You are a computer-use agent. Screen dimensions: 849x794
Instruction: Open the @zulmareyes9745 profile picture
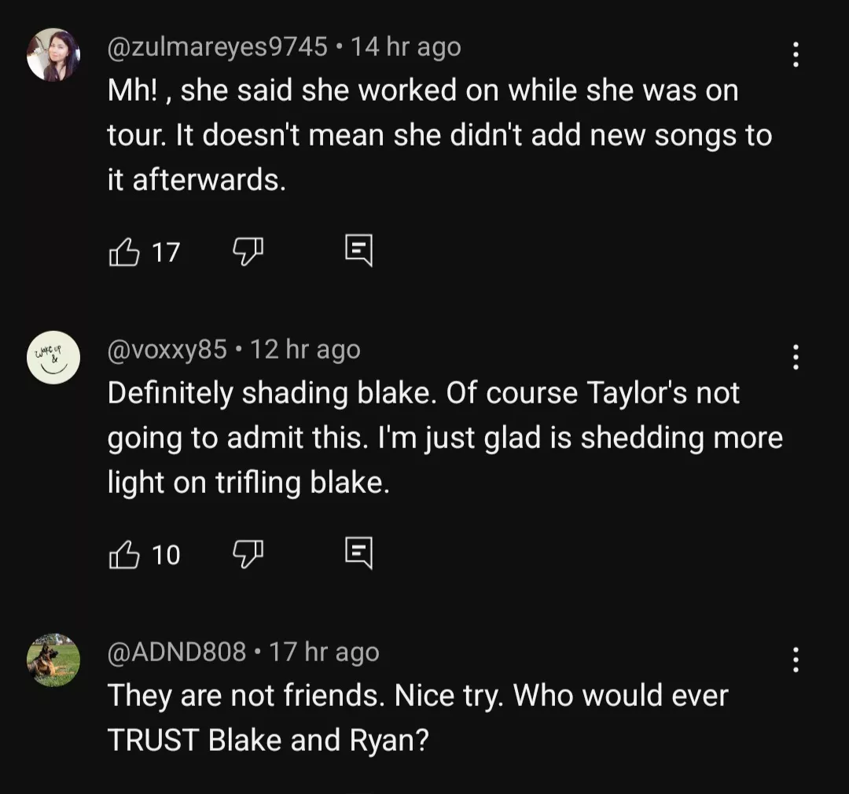53,55
